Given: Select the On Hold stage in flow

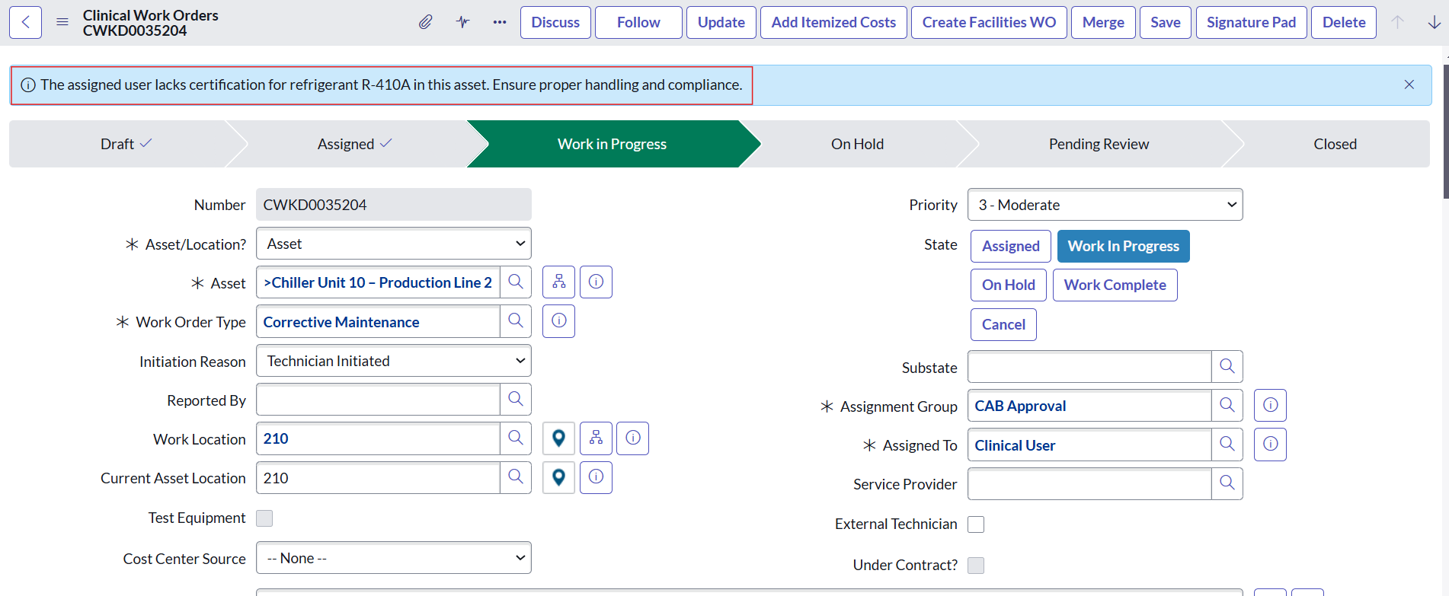Looking at the screenshot, I should point(857,144).
